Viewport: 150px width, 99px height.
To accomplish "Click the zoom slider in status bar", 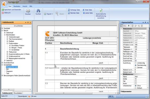I will click(131, 96).
